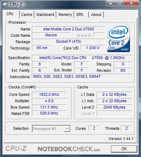Image resolution: width=141 pixels, height=157 pixels.
Task: Click the Threads count value
Action: click(x=126, y=128)
